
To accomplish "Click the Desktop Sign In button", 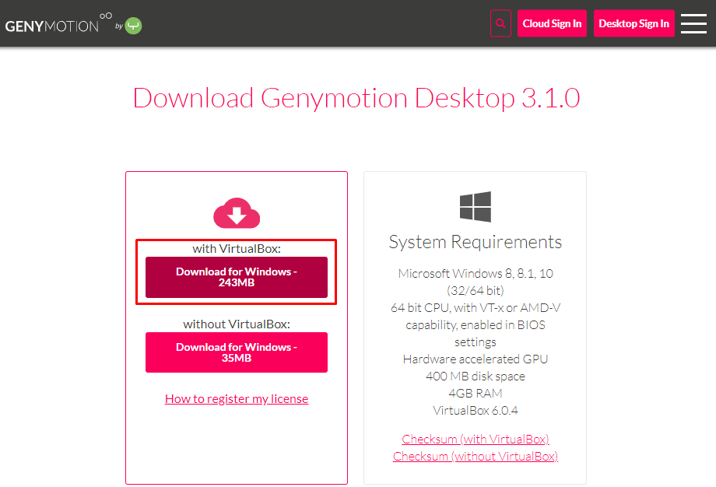I will click(x=634, y=23).
